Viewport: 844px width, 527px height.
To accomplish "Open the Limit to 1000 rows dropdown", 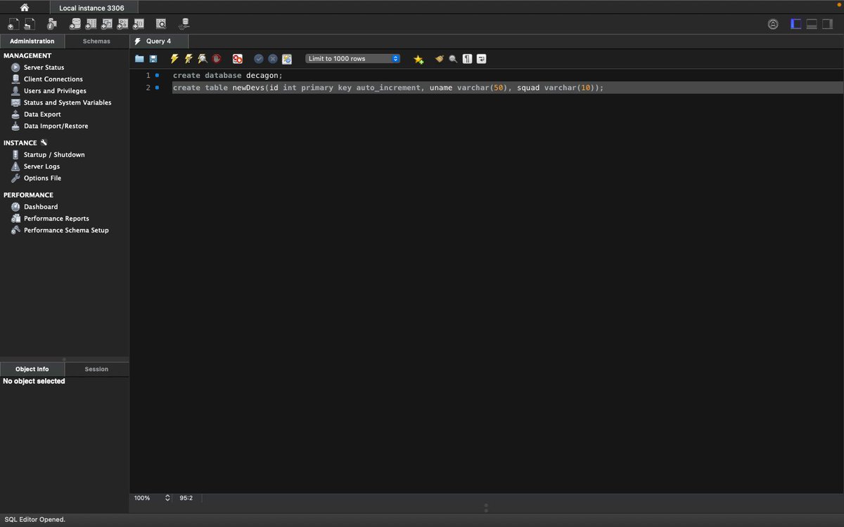I will point(352,59).
